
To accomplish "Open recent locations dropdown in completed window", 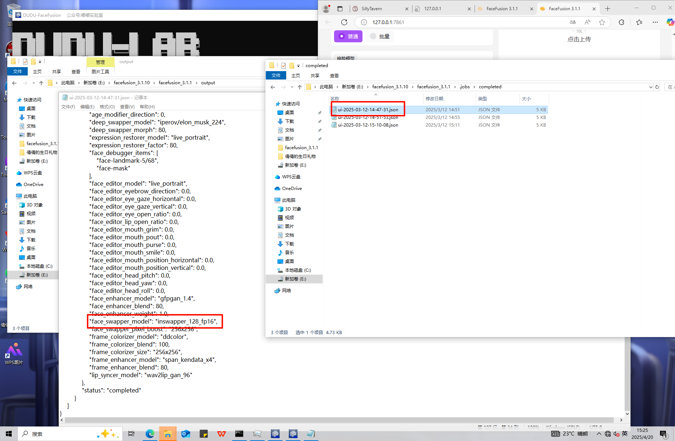I will [x=292, y=87].
